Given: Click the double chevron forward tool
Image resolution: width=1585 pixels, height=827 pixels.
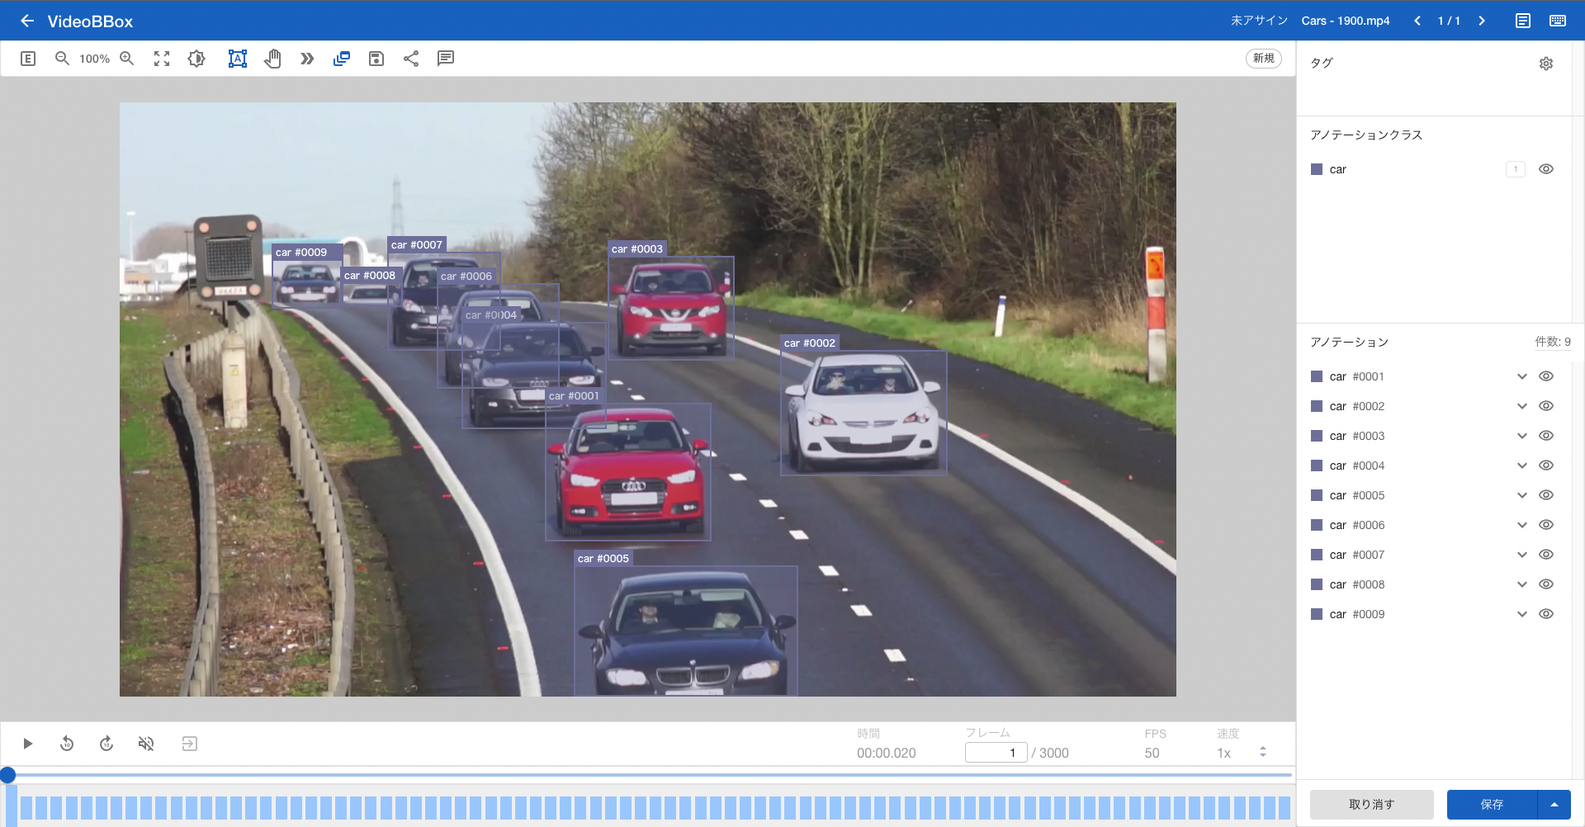Looking at the screenshot, I should 307,59.
